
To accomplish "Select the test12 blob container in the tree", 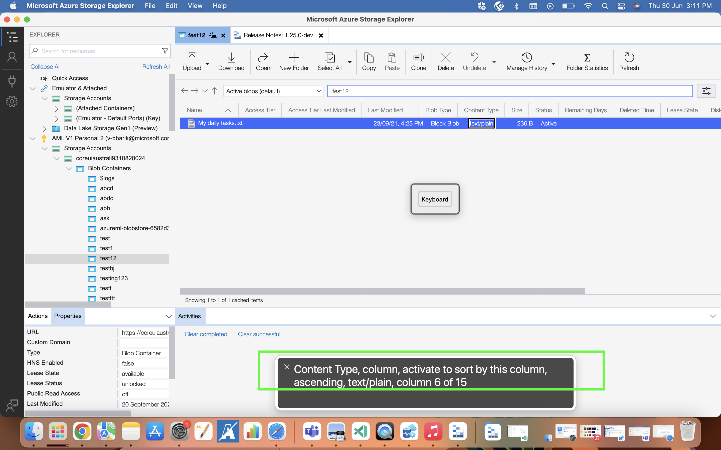I will (x=108, y=258).
